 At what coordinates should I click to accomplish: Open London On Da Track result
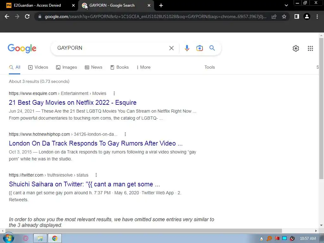pyautogui.click(x=96, y=143)
